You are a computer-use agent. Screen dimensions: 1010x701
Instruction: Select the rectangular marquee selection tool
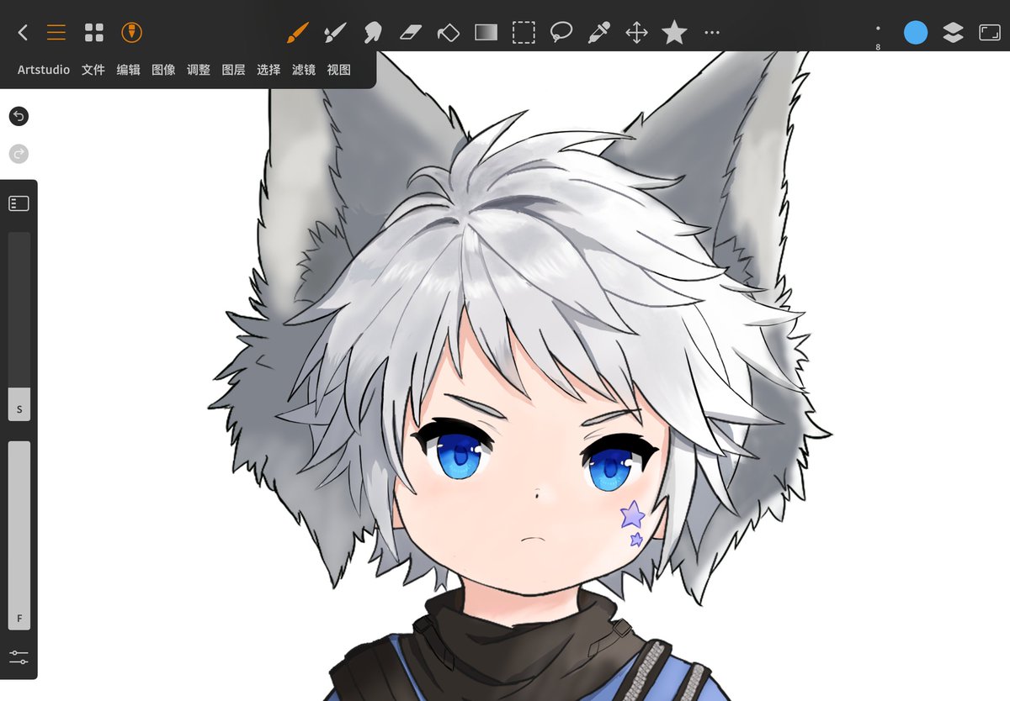(x=524, y=33)
